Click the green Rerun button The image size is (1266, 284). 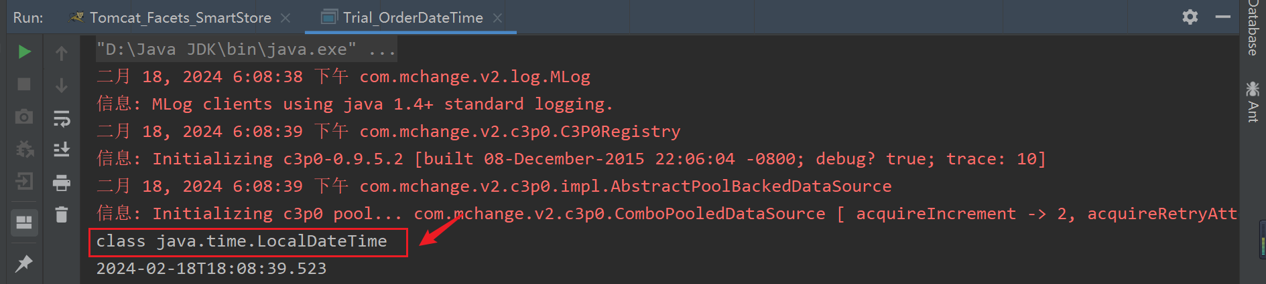point(24,52)
